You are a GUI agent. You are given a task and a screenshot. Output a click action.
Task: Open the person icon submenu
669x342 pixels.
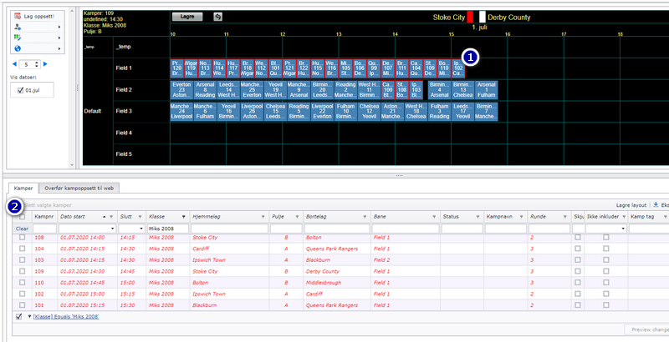pos(18,27)
